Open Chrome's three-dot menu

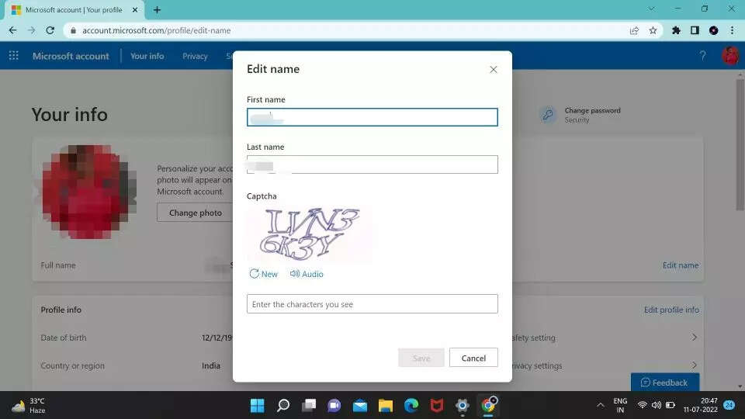pos(732,30)
